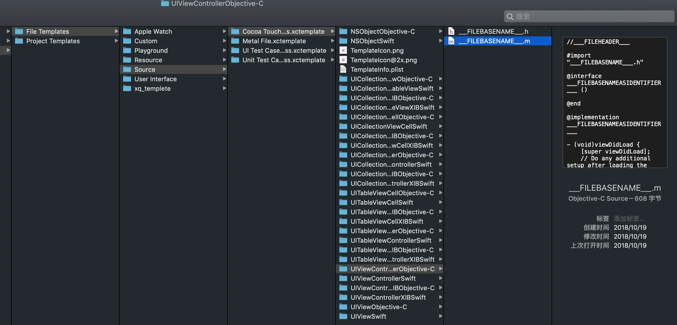Click in the 搜索 search field
This screenshot has height=325, width=677.
tap(589, 17)
